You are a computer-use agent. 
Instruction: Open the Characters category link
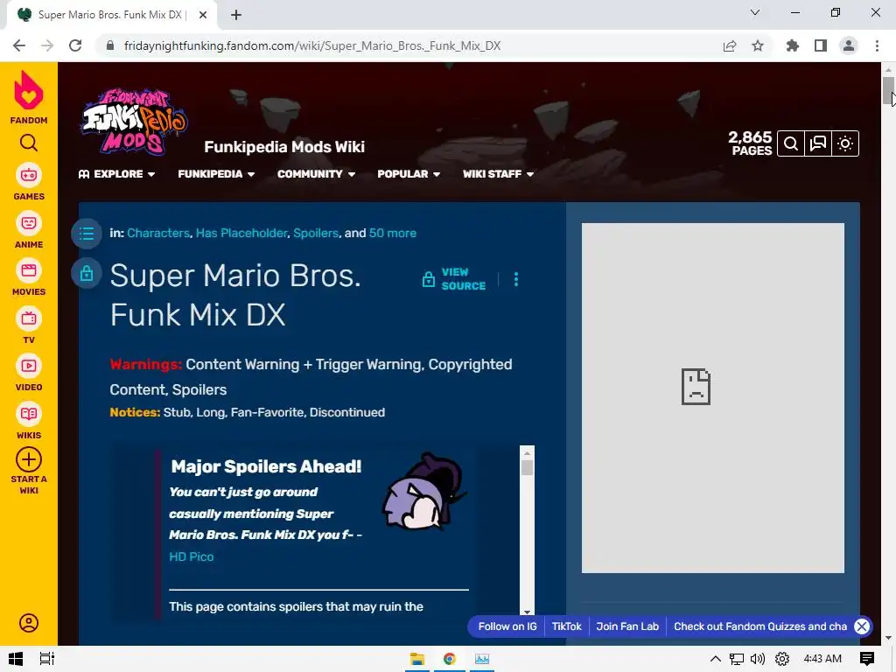(158, 233)
